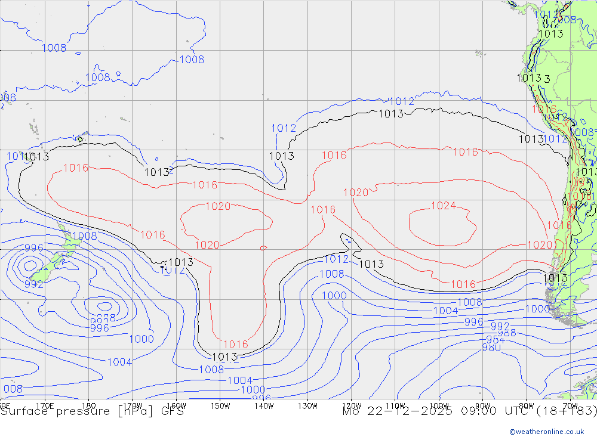The height and width of the screenshot is (437, 597).
Task: Click the 160W longitude axis label
Action: coord(176,406)
